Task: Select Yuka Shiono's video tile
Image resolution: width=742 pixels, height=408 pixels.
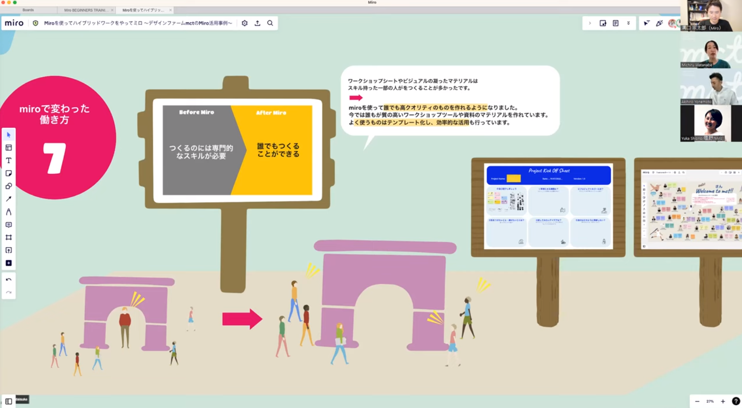Action: (x=711, y=123)
